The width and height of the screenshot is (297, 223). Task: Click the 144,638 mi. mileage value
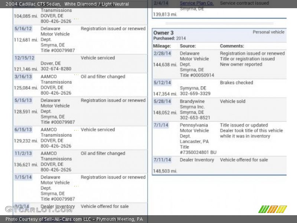(165, 65)
